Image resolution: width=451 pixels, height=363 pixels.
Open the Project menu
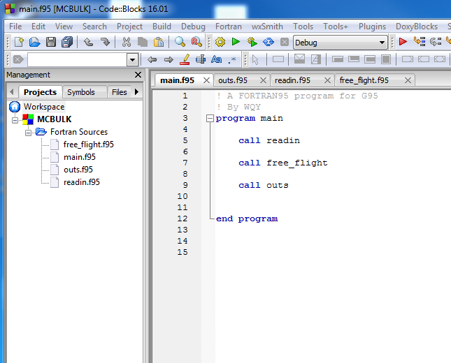click(130, 27)
